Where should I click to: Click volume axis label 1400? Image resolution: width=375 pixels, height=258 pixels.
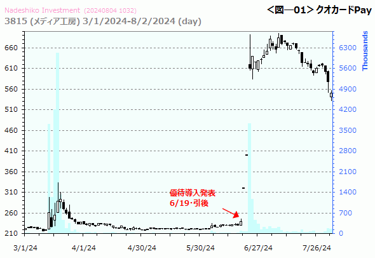[x=348, y=192]
